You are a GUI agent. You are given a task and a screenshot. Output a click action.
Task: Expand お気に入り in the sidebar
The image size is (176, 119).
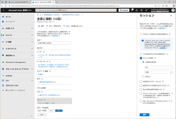[x=32, y=28]
